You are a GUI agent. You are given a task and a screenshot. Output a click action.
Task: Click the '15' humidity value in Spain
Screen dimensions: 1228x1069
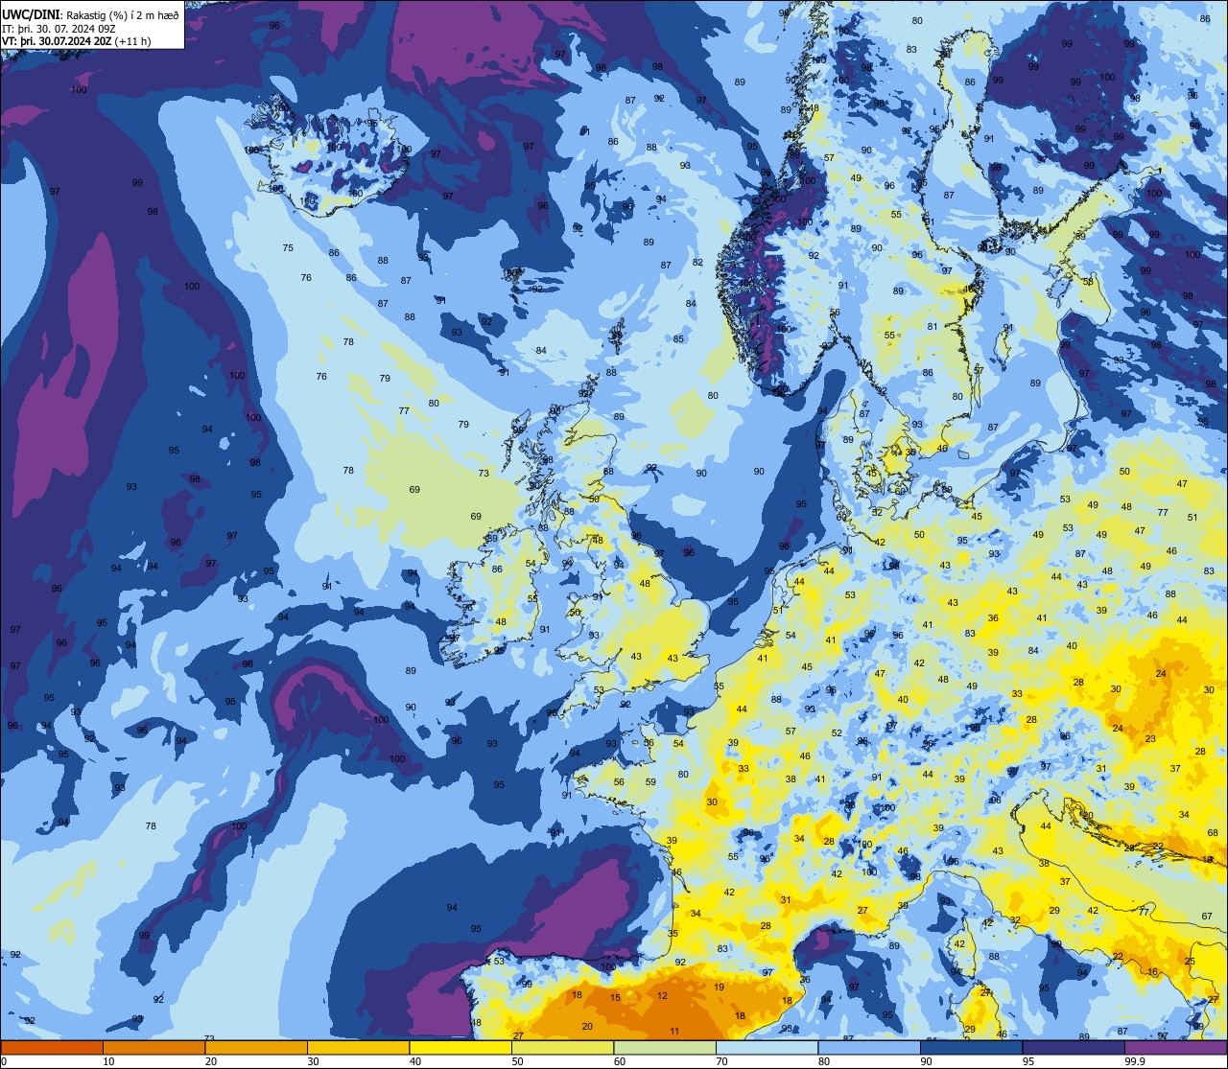pyautogui.click(x=615, y=998)
